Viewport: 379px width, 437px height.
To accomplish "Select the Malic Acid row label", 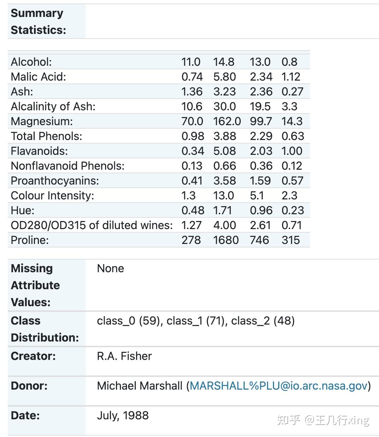I will [x=39, y=77].
